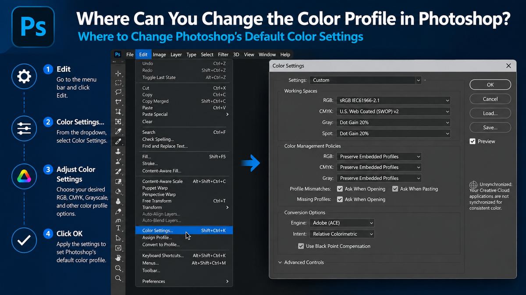Choose Keyboard Shortcuts... menu item

coord(185,256)
